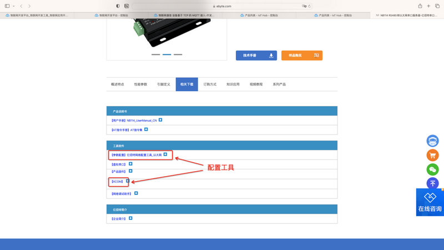This screenshot has height=250, width=444.
Task: Open the 网络调试助手 link
Action: click(122, 194)
